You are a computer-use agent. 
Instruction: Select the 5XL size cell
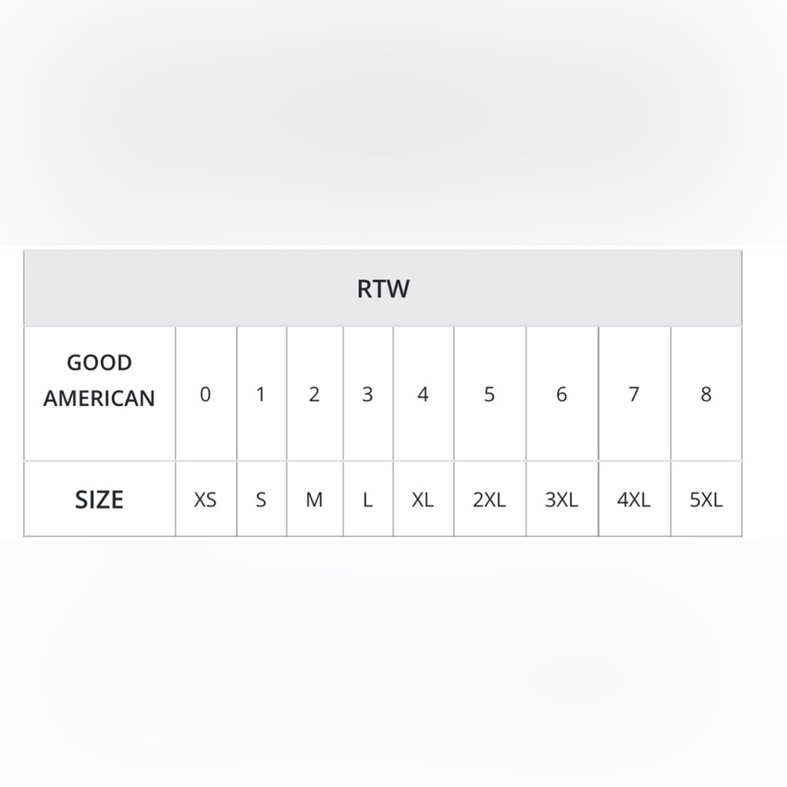706,499
